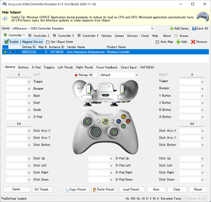The height and width of the screenshot is (202, 211).
Task: Click the gamepad logo in help banner
Action: click(x=203, y=16)
